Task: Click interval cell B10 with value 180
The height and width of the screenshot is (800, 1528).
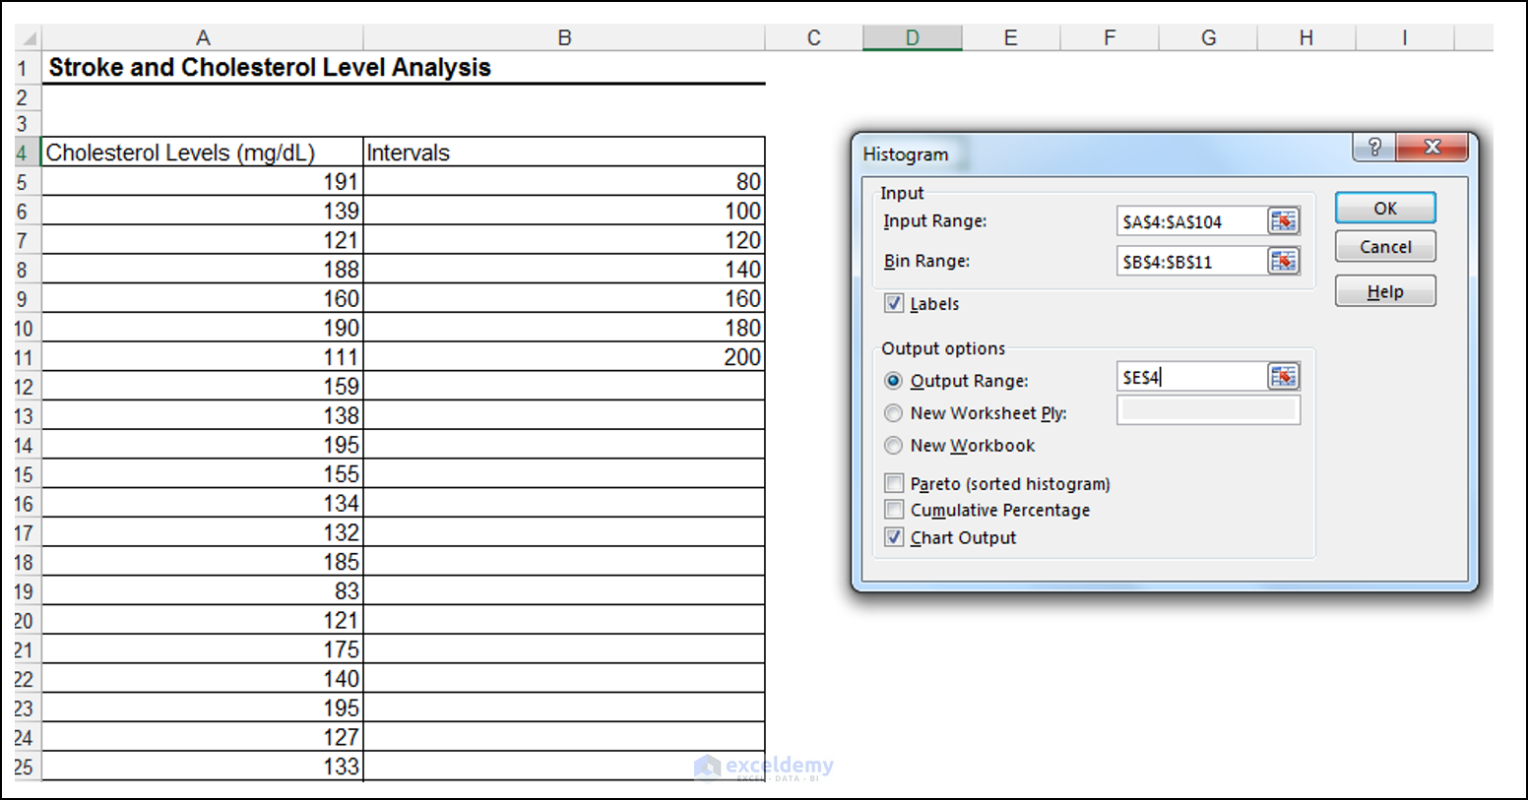Action: (x=564, y=328)
